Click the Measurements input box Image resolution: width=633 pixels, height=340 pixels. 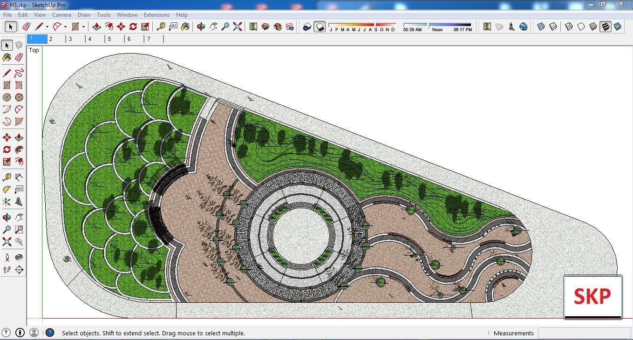click(x=584, y=333)
